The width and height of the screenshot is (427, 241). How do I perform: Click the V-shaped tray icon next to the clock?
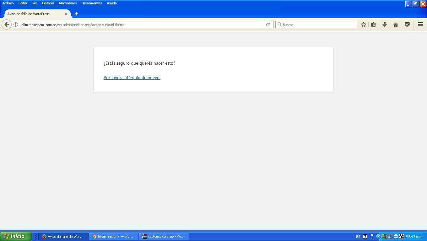click(401, 236)
